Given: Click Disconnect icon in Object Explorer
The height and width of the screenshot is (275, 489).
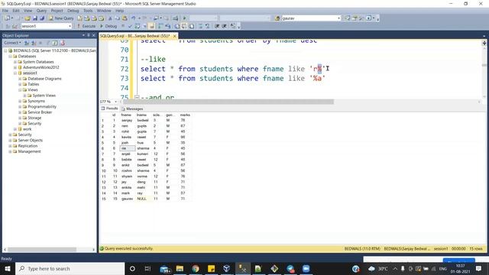Looking at the screenshot, I should (x=34, y=43).
